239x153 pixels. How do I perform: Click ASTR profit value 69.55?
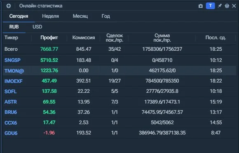coord(49,102)
